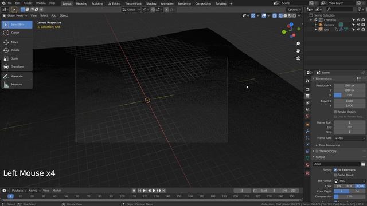
Task: Click the play animation button
Action: pos(154,191)
